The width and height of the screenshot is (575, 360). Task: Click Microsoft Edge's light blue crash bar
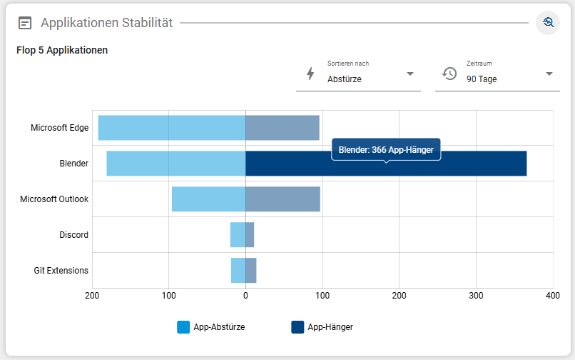171,128
